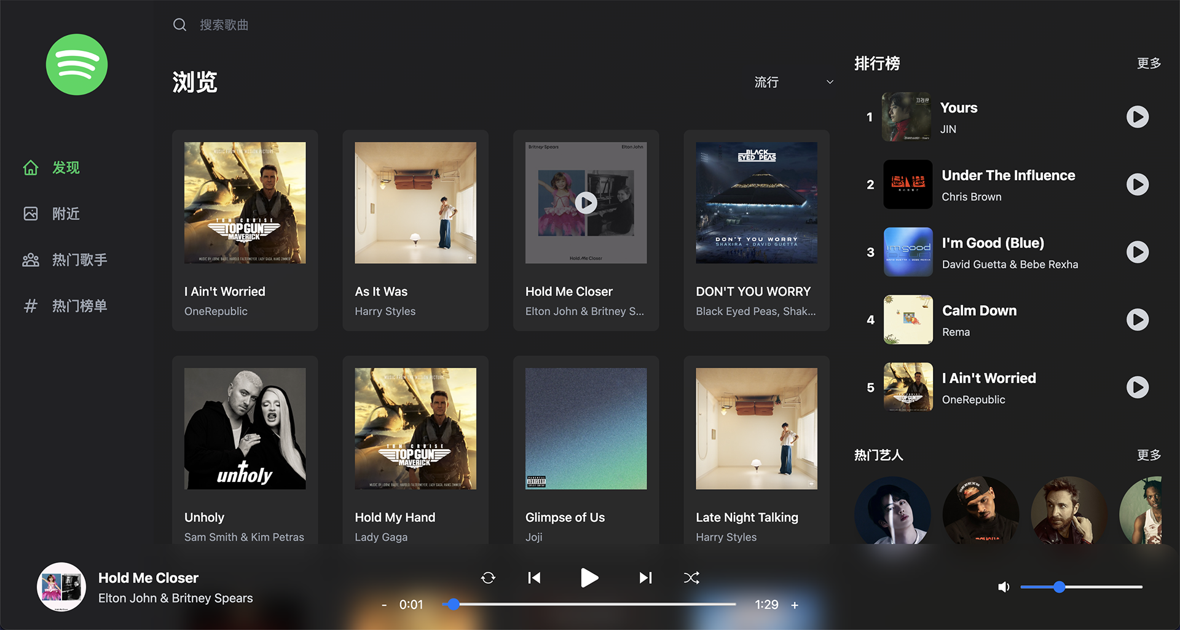Open the second popular artist avatar
The width and height of the screenshot is (1180, 630).
click(981, 510)
